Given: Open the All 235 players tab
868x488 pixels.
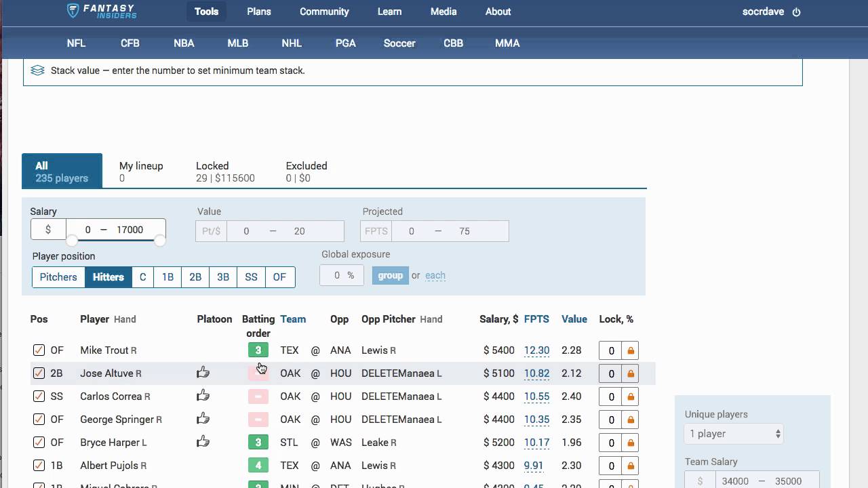Looking at the screenshot, I should (x=62, y=171).
